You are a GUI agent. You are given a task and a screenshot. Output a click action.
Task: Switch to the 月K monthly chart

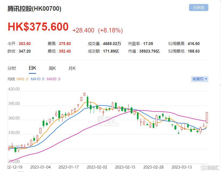(x=72, y=68)
